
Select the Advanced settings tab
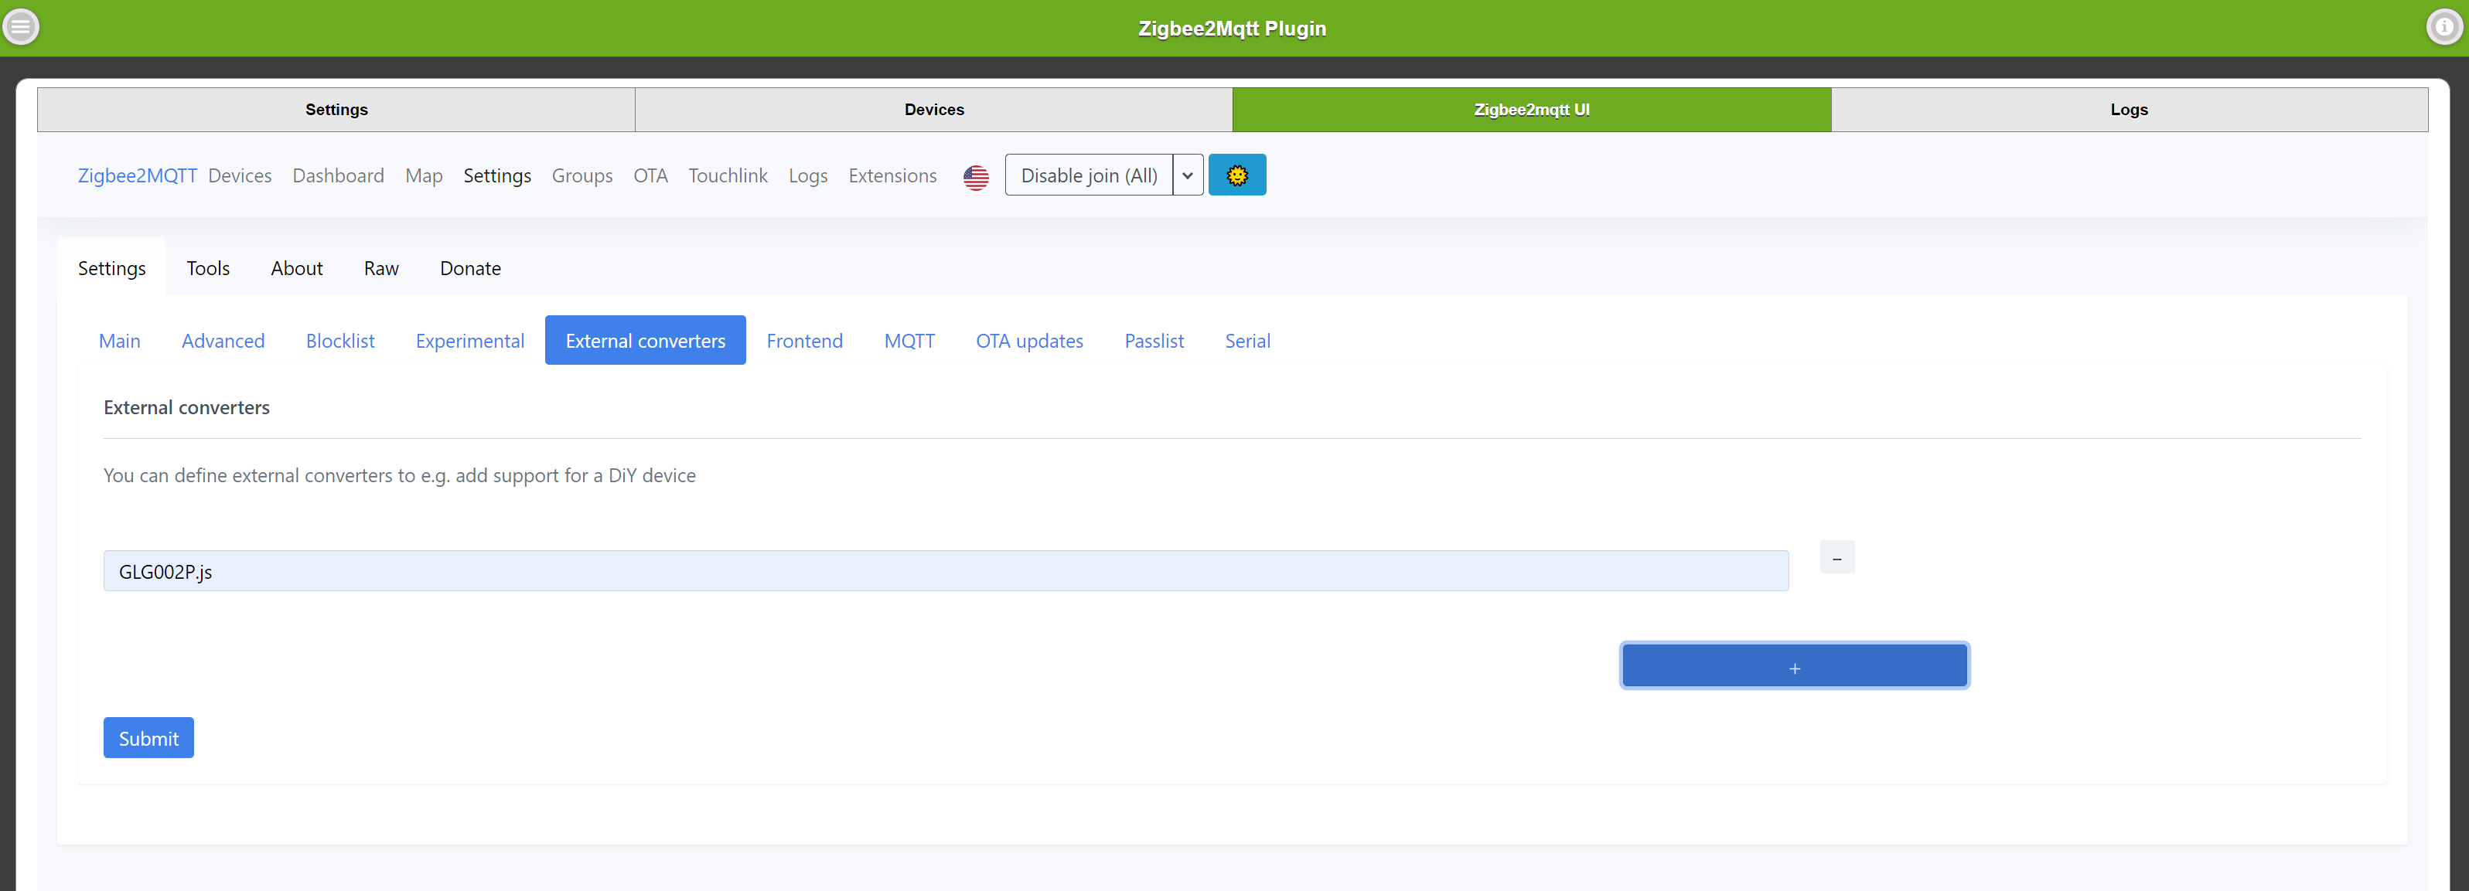(x=223, y=341)
